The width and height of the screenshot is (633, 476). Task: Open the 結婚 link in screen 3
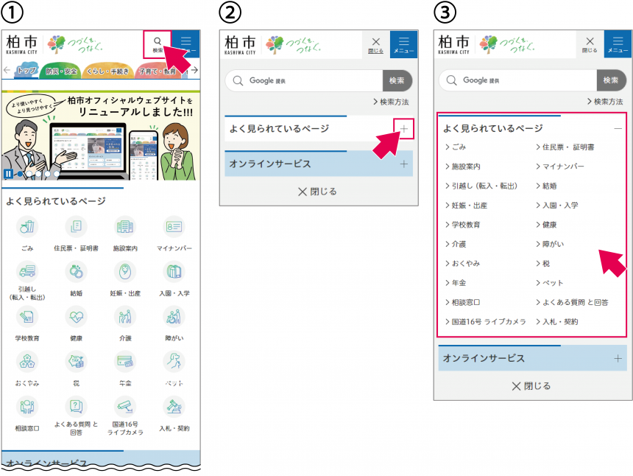546,186
